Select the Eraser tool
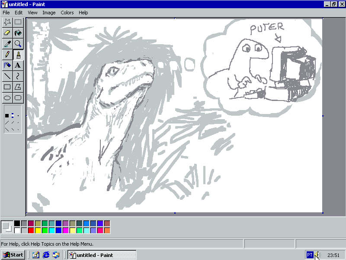The image size is (346, 260). click(7, 33)
